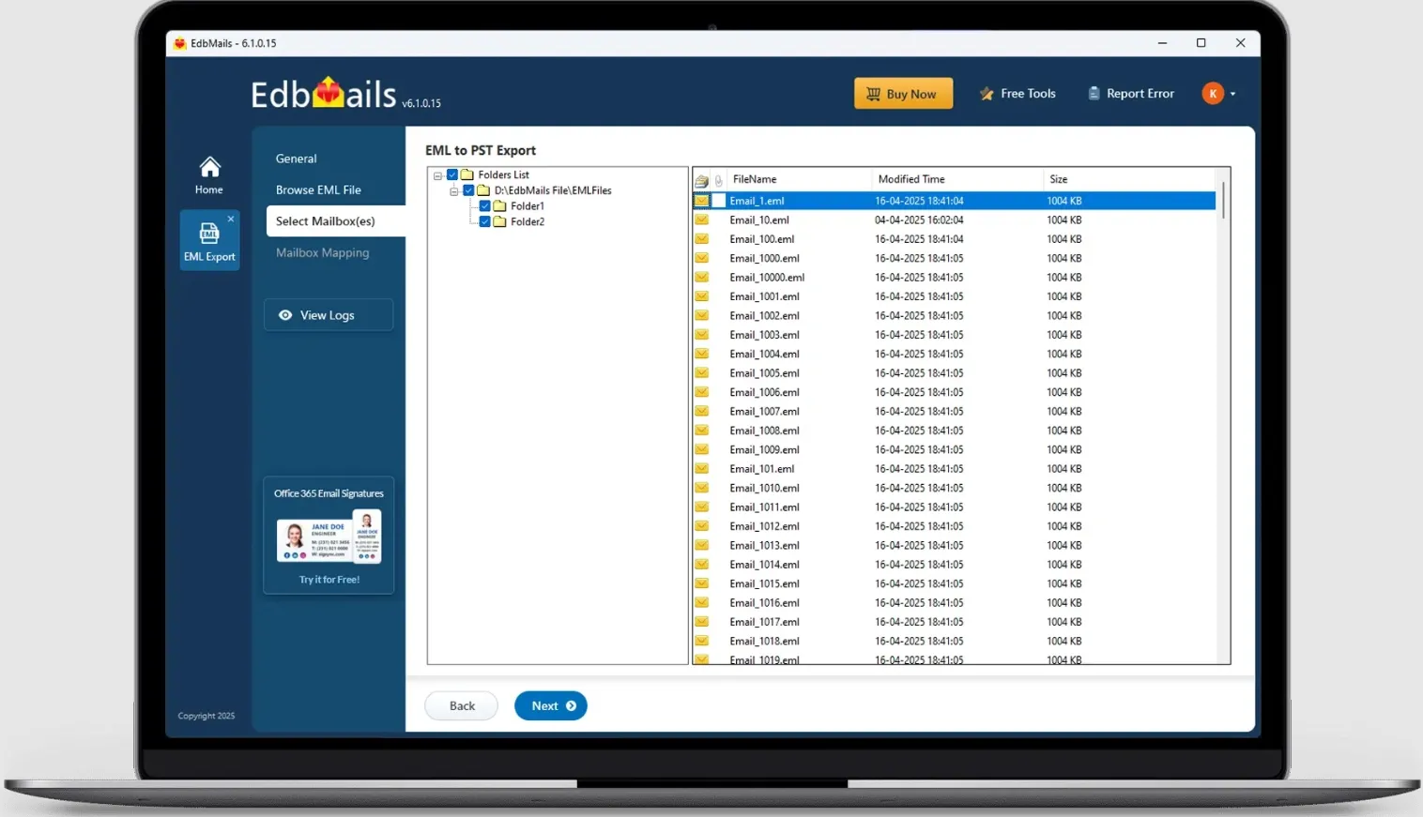Click the mail icon column header

click(x=701, y=180)
